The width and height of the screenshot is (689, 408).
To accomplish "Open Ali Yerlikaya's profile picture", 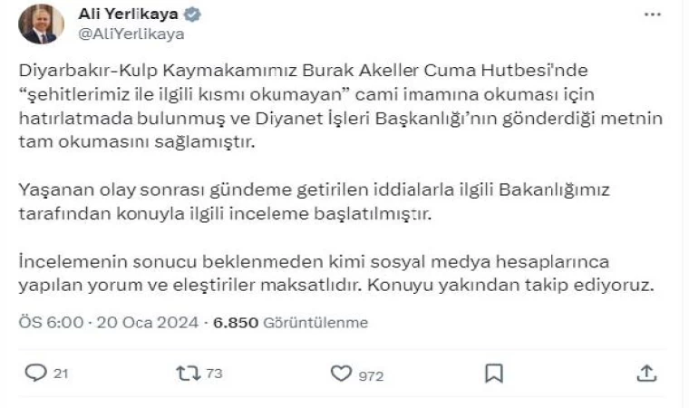I will click(x=42, y=24).
